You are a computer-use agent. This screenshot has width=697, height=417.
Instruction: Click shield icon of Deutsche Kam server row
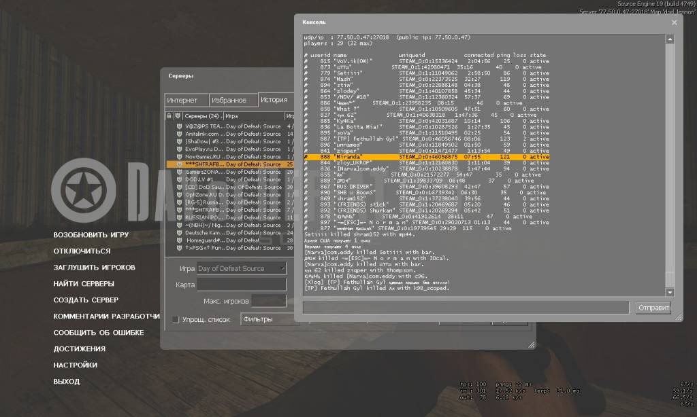179,233
